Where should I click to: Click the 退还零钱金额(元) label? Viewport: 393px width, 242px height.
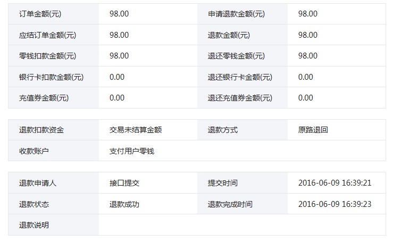[236, 56]
